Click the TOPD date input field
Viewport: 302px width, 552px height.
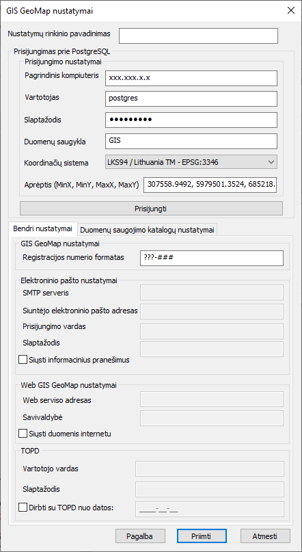(x=210, y=509)
